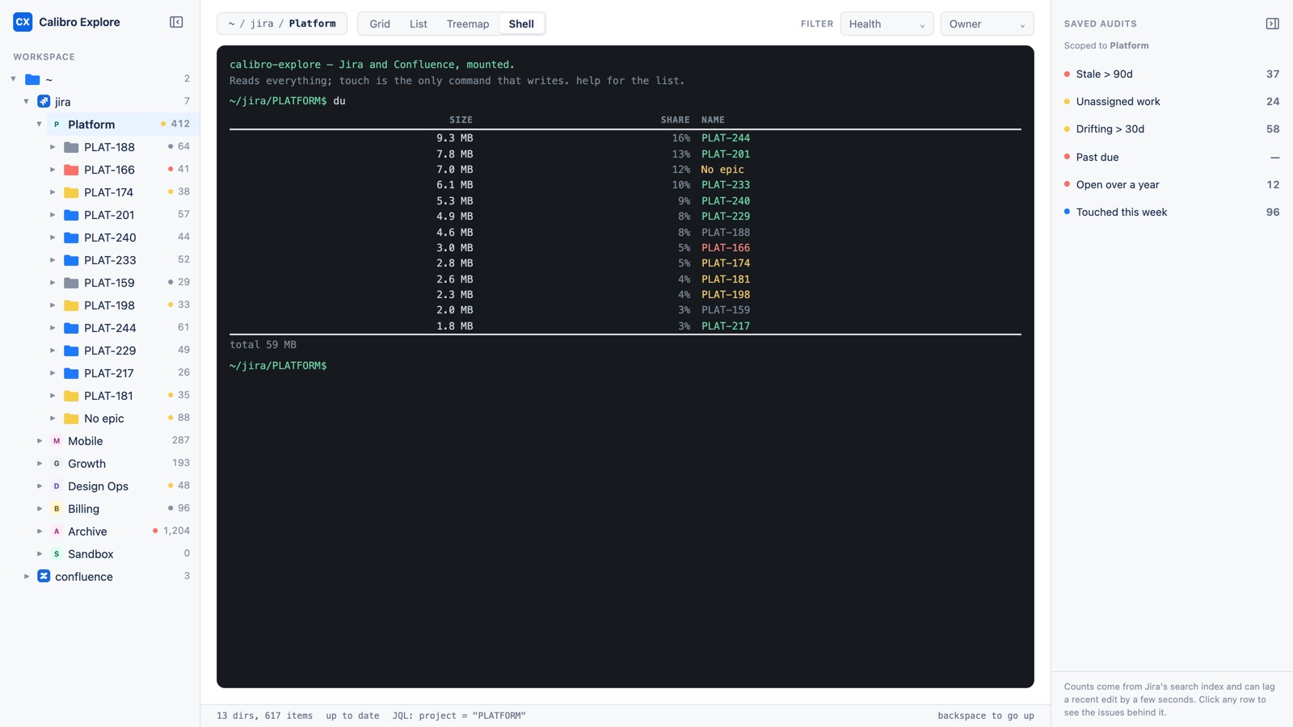This screenshot has height=727, width=1293.
Task: Click the Design Ops D badge
Action: pos(57,486)
